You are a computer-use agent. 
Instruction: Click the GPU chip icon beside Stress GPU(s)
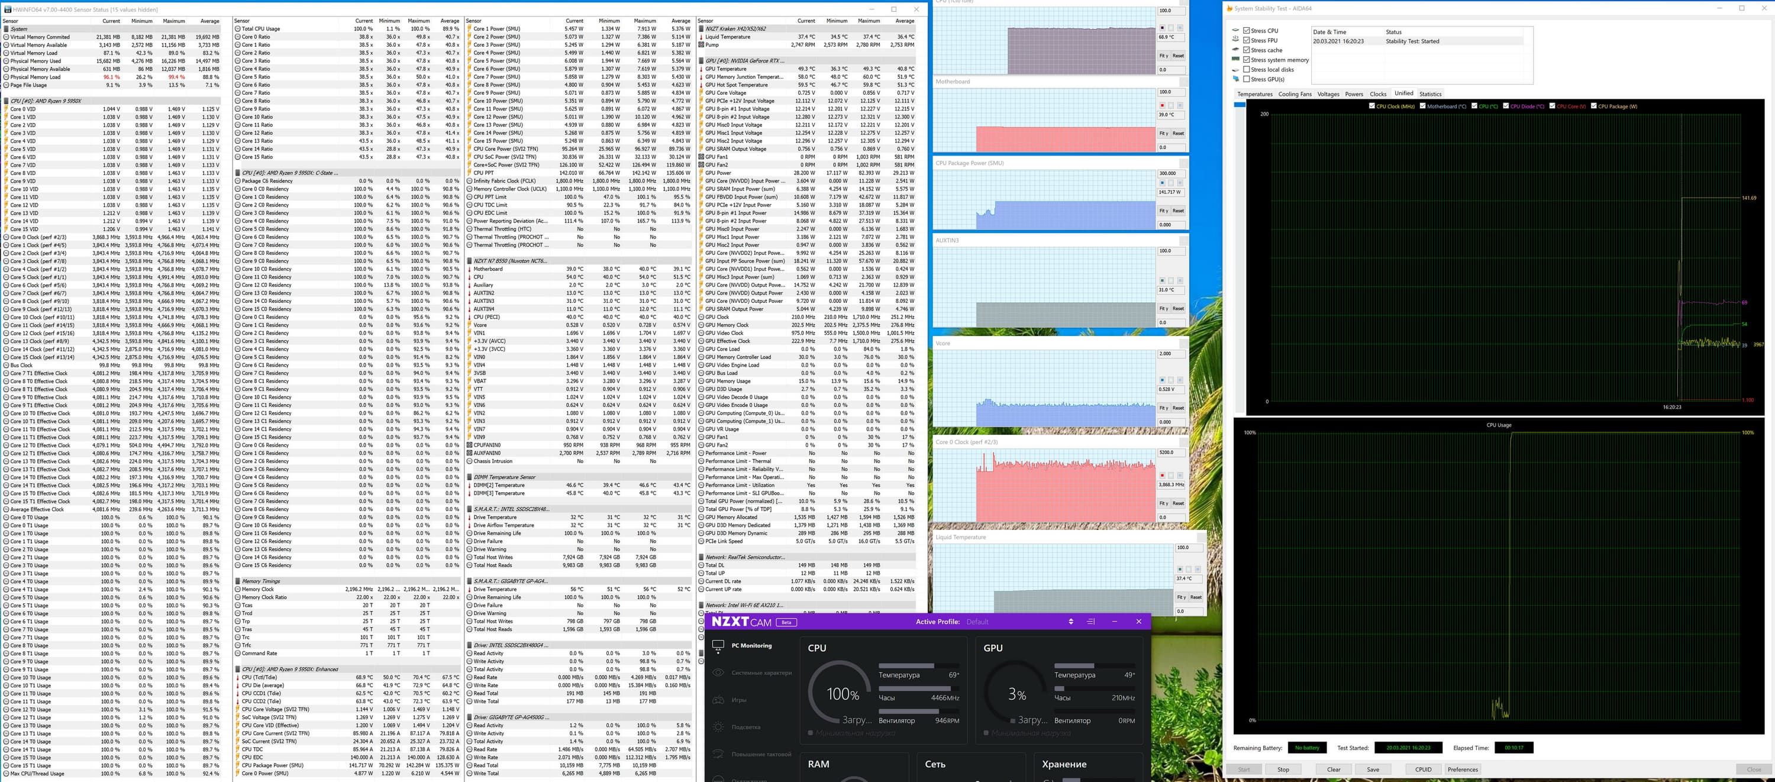click(x=1235, y=79)
